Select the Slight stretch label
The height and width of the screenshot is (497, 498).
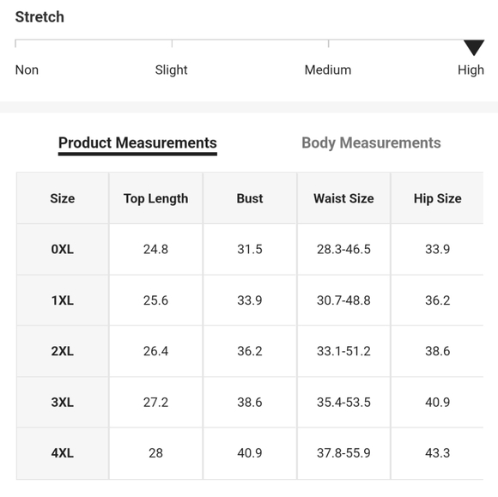pyautogui.click(x=171, y=70)
